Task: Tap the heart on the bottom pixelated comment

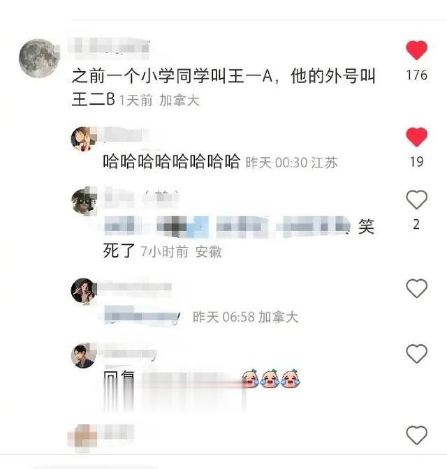Action: (x=416, y=435)
